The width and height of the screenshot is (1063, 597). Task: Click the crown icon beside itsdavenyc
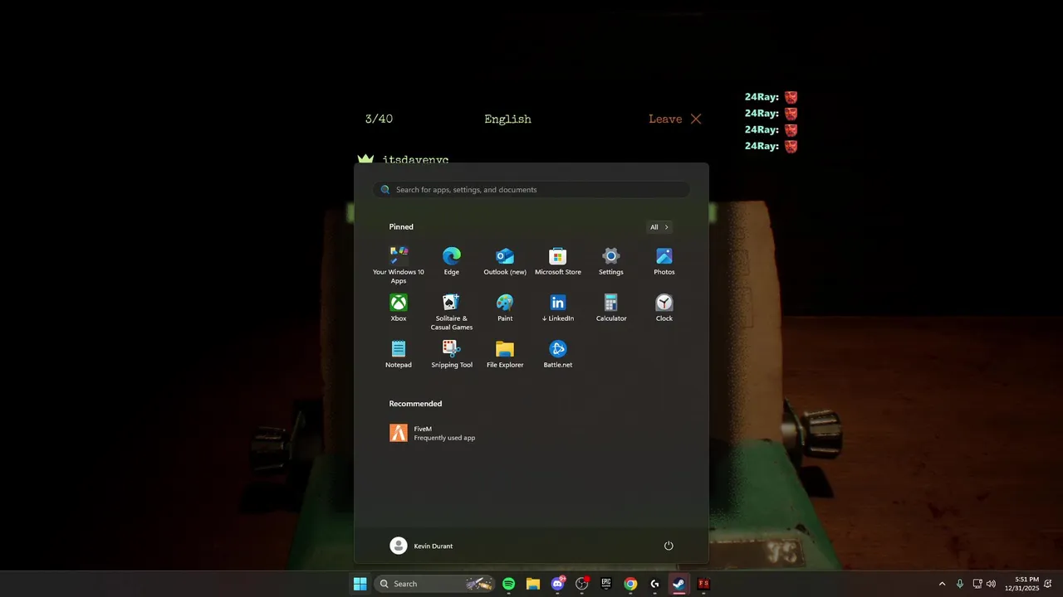coord(365,158)
